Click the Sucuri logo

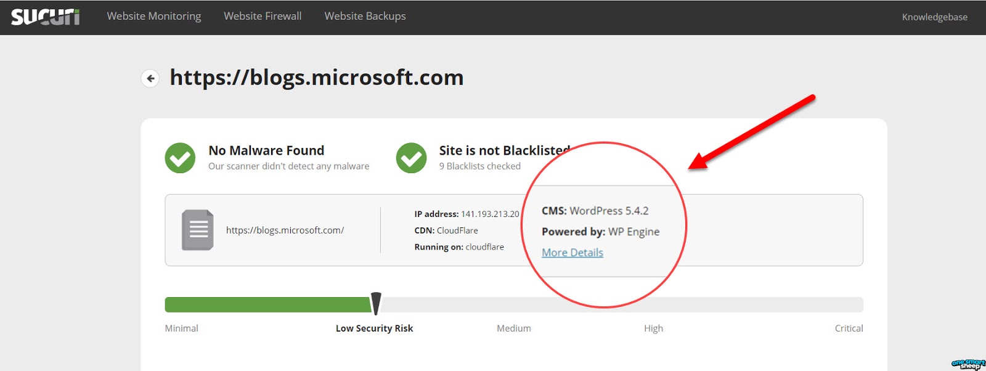45,17
